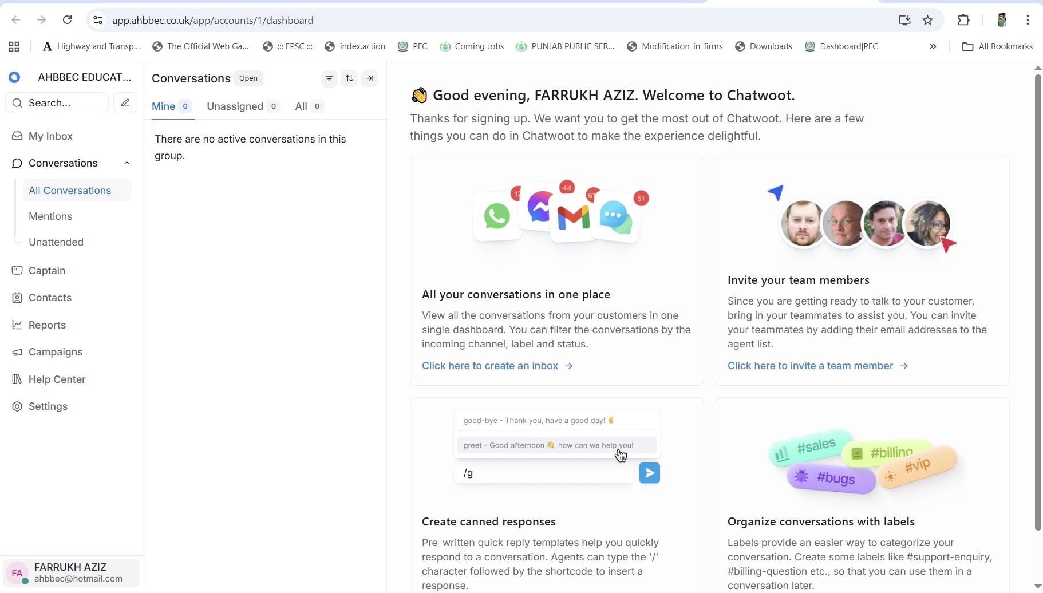
Task: Collapse the conversation list panel icon
Action: tap(370, 78)
